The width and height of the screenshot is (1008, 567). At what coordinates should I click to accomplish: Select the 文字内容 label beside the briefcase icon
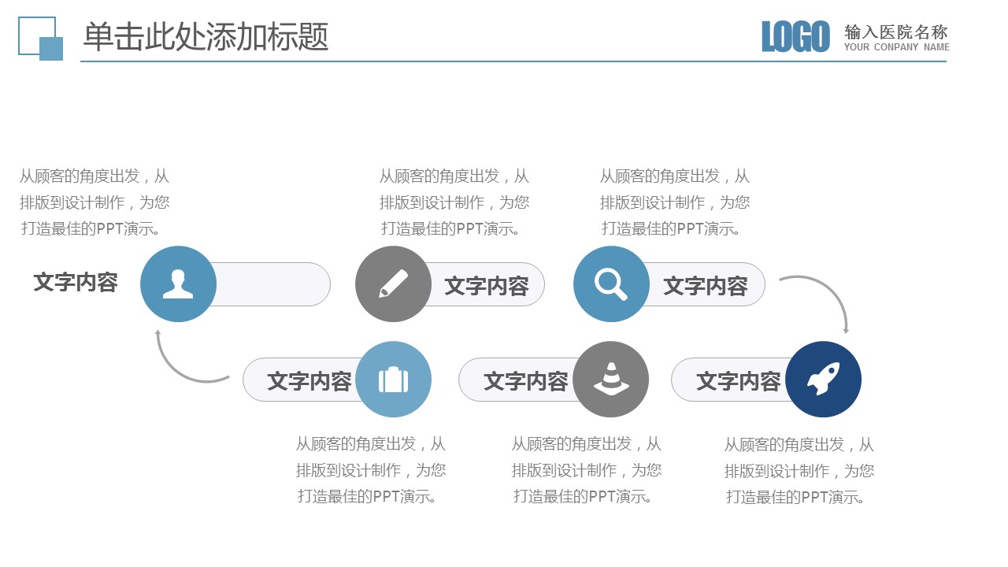(x=309, y=381)
